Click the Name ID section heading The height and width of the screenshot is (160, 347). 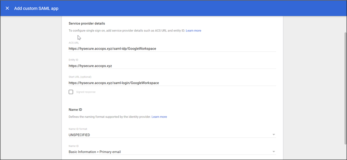point(75,110)
